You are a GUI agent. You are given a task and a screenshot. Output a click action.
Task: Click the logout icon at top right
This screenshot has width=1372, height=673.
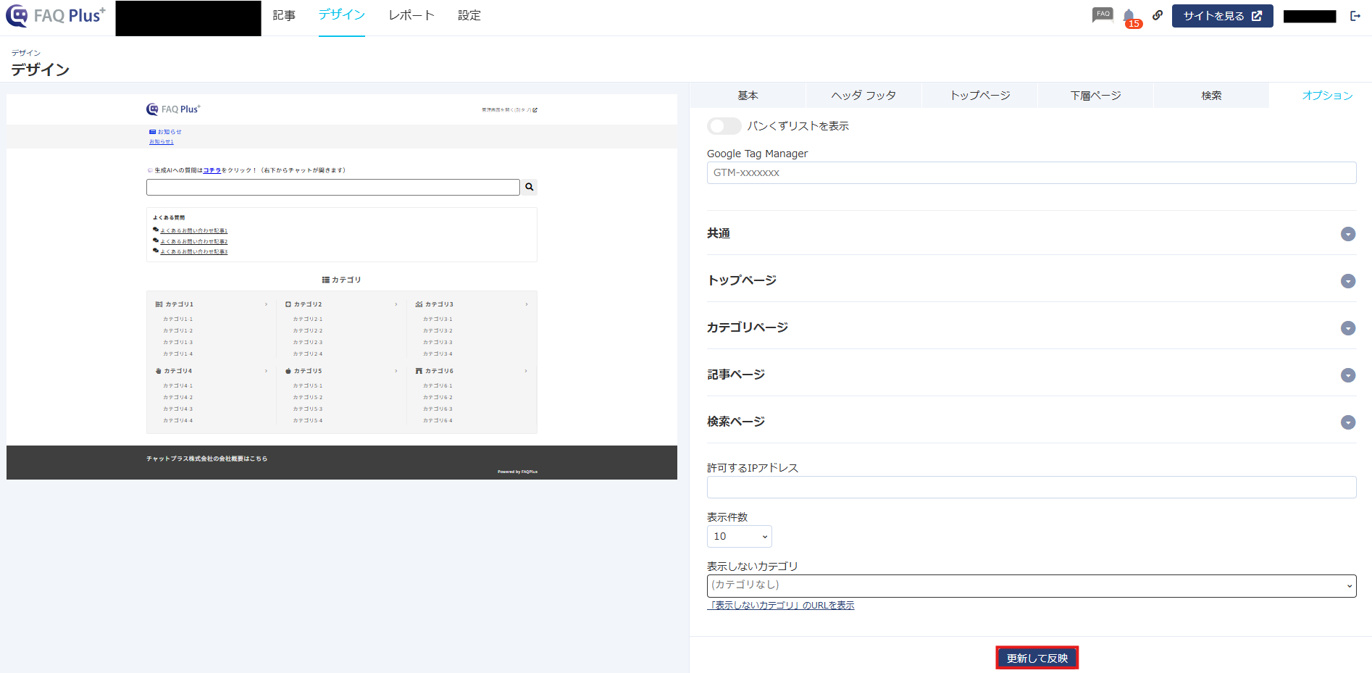tap(1355, 16)
